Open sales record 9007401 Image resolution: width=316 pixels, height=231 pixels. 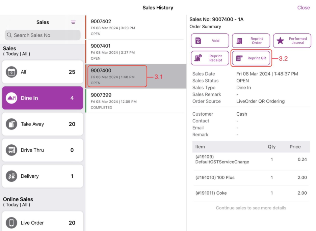click(136, 52)
